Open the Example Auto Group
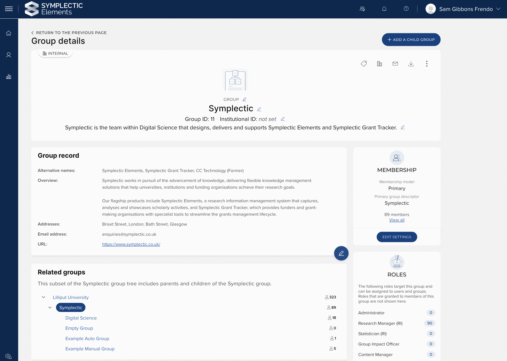The image size is (507, 361). (x=87, y=339)
